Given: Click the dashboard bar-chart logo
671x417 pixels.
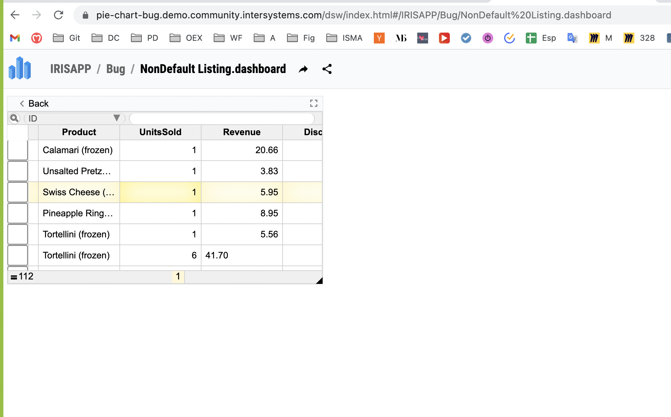Looking at the screenshot, I should coord(20,69).
